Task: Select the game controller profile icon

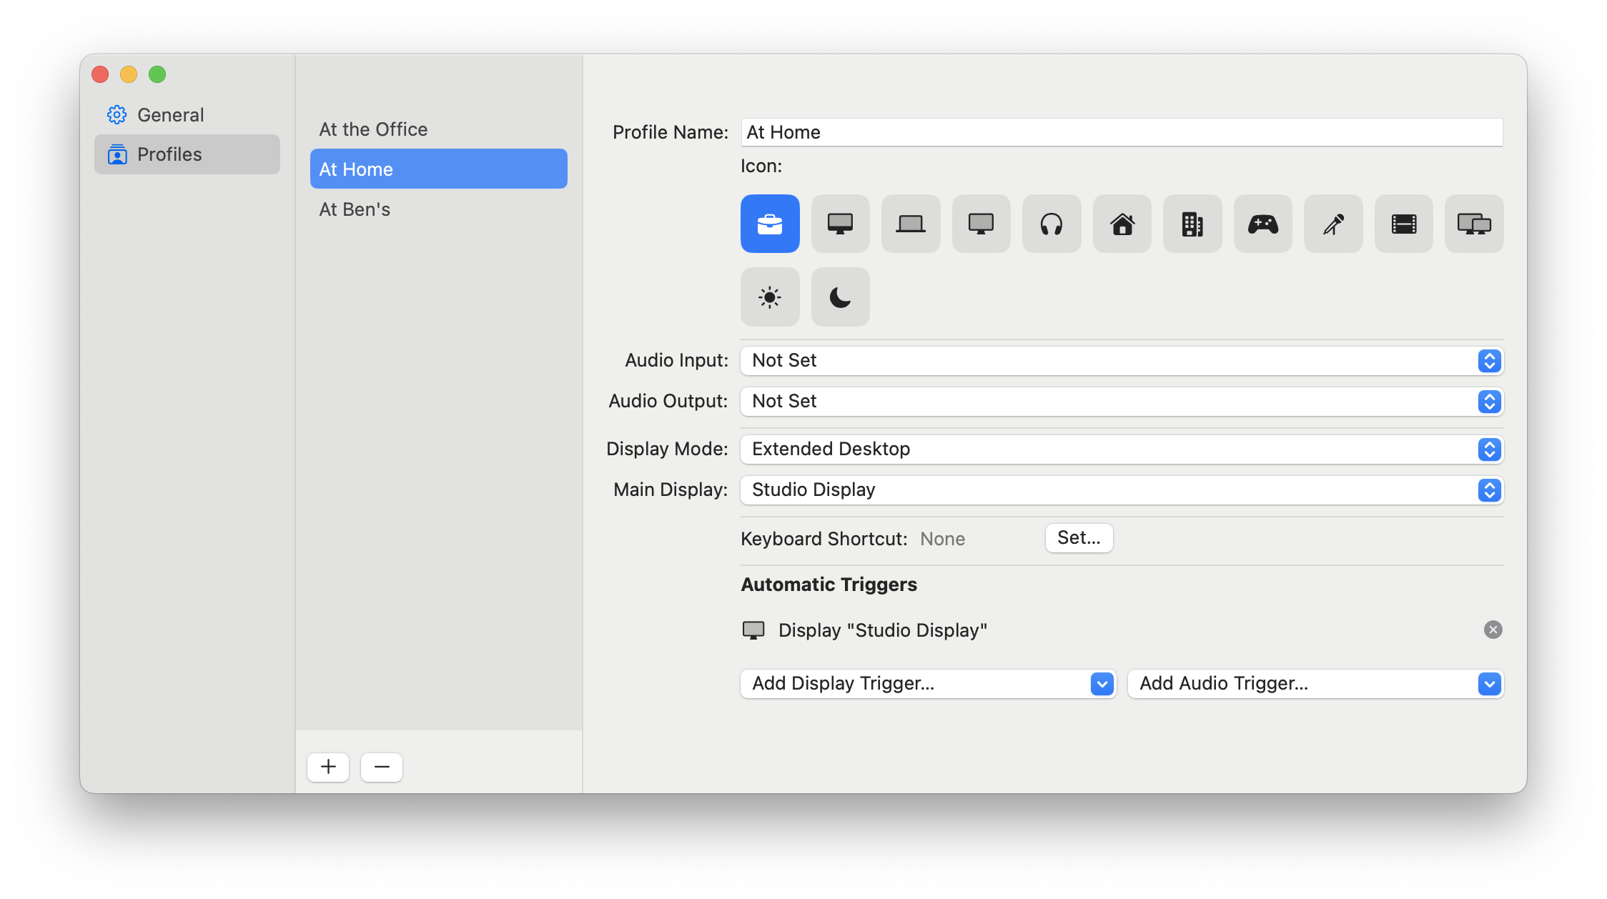Action: 1262,224
